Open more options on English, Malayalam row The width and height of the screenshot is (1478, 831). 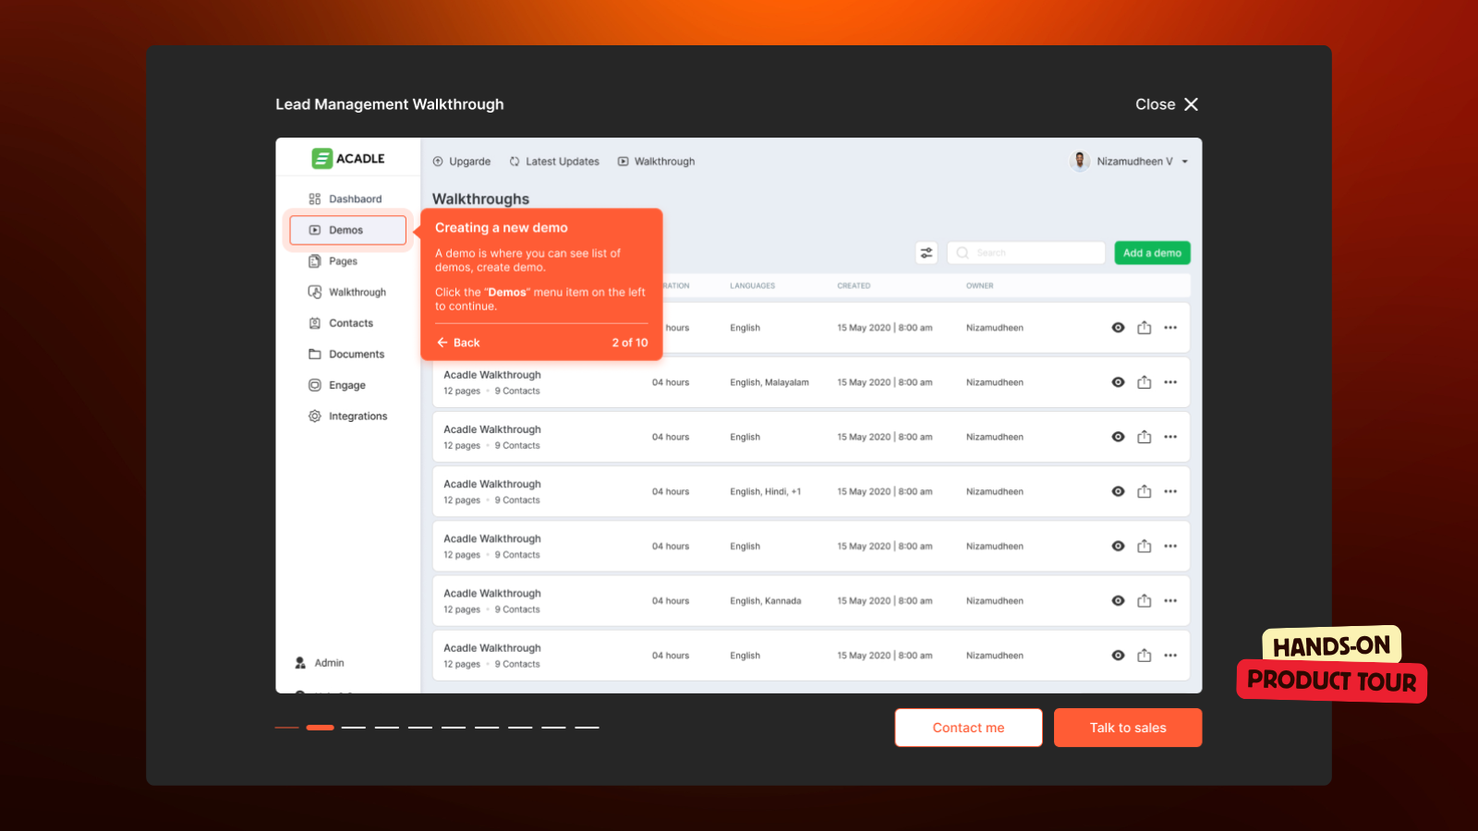click(x=1170, y=382)
